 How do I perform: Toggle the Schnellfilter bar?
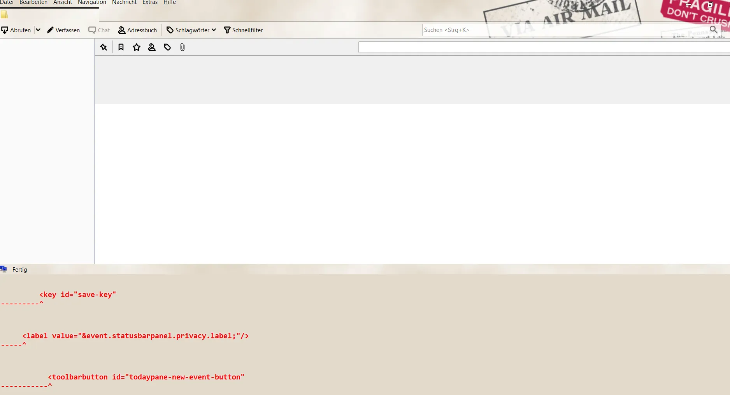243,30
